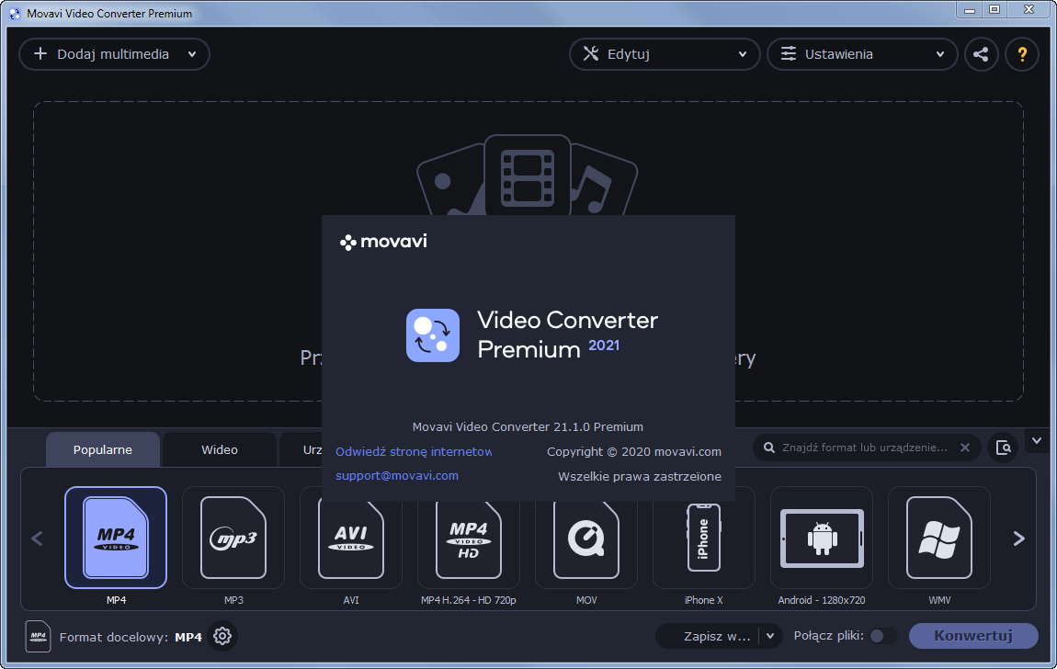This screenshot has height=669, width=1057.
Task: Click the Format docelowy: MP4 label
Action: (131, 637)
